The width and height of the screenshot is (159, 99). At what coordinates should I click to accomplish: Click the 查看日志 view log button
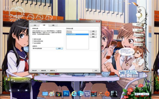click(x=53, y=71)
